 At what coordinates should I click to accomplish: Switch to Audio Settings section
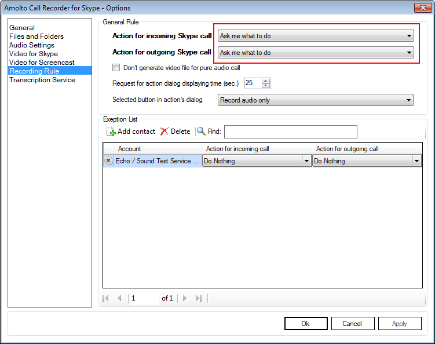(32, 45)
